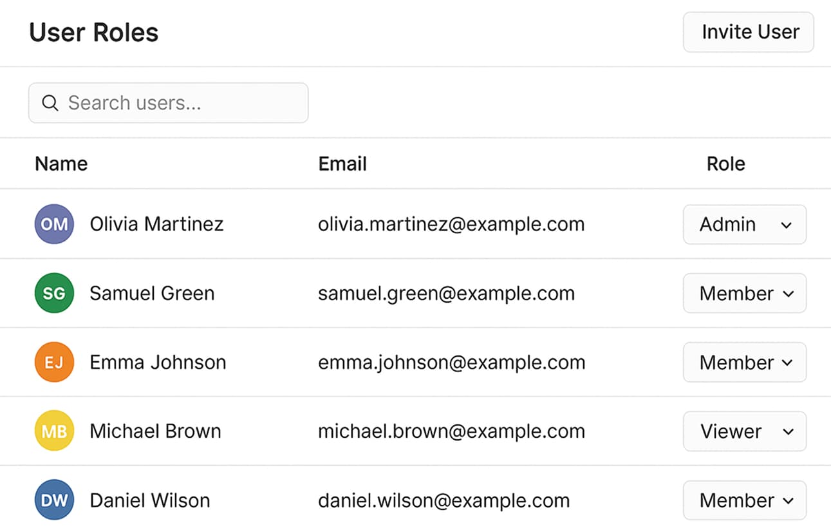Image resolution: width=831 pixels, height=530 pixels.
Task: Open Samuel Green's Member role dropdown
Action: [744, 294]
